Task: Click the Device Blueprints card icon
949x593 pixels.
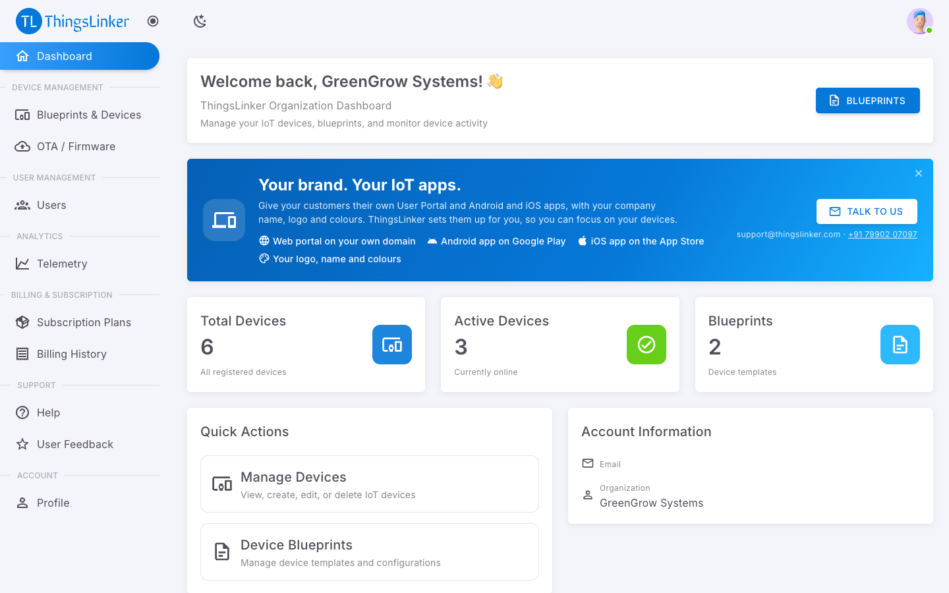Action: click(222, 551)
